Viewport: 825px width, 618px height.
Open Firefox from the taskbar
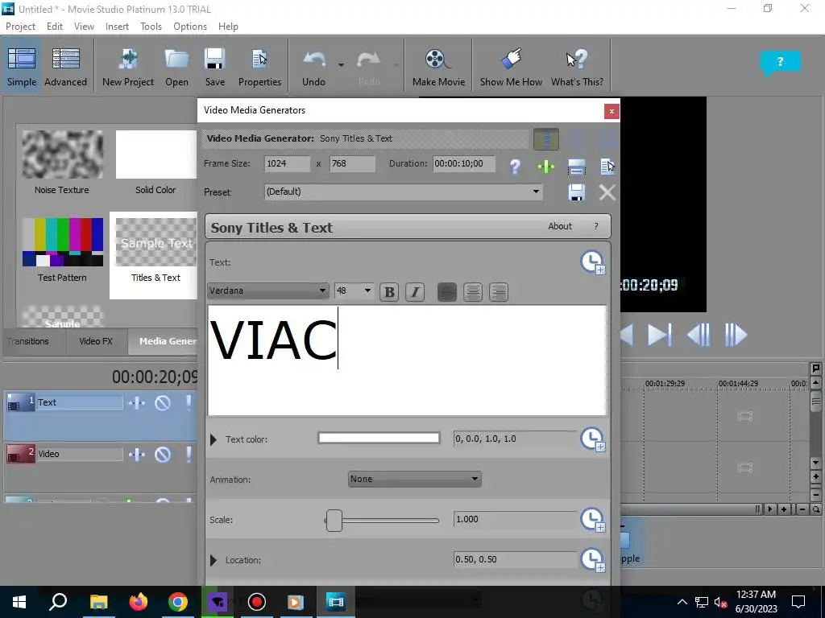point(139,602)
